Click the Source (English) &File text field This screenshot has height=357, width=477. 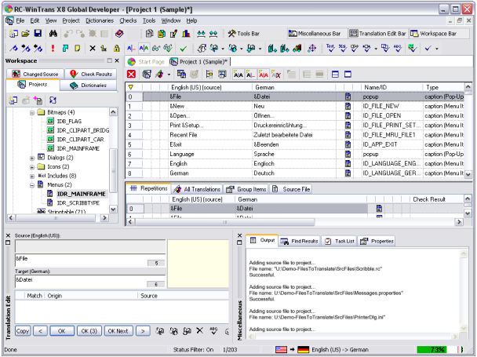point(90,260)
